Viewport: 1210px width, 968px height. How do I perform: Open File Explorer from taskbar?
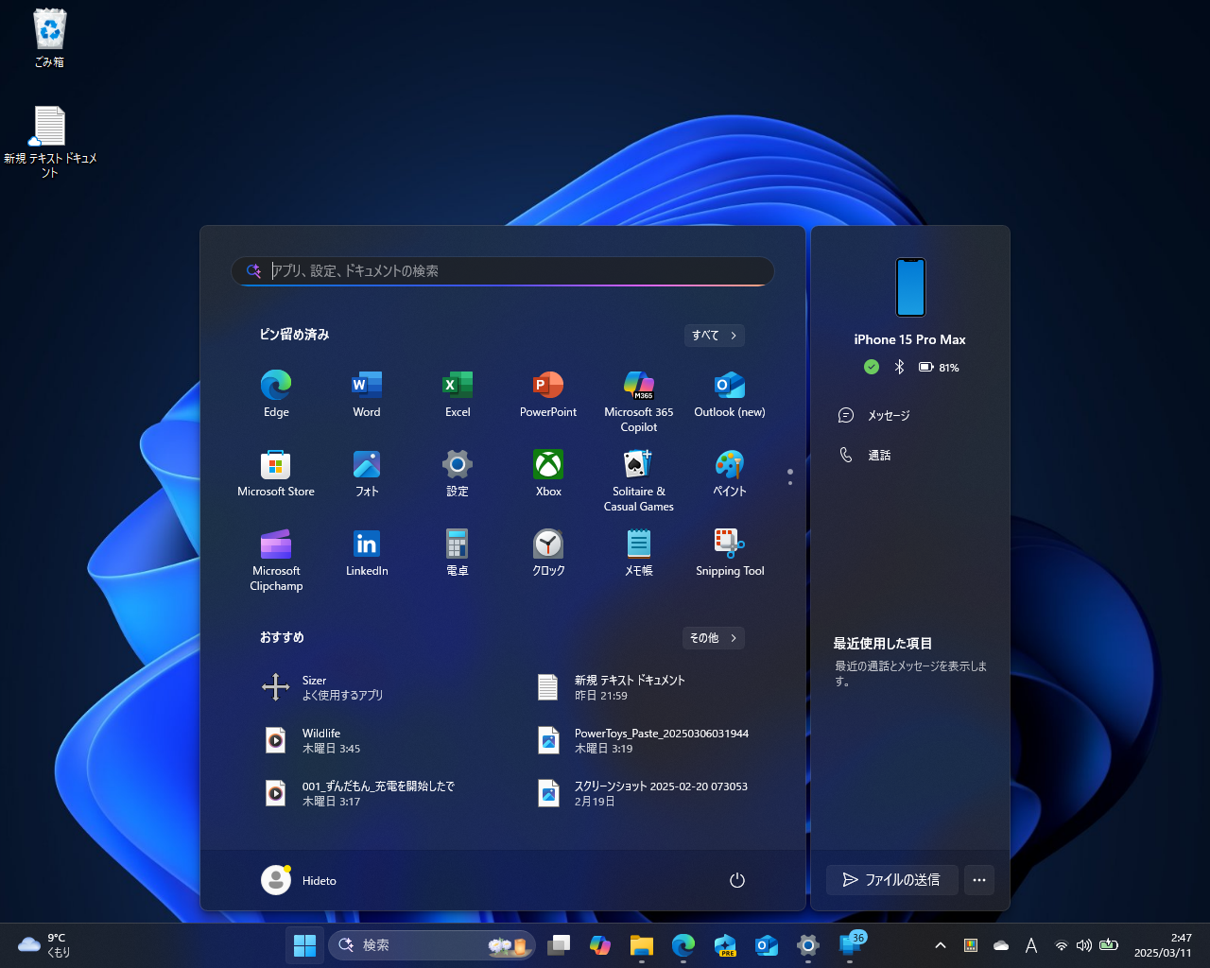click(642, 945)
